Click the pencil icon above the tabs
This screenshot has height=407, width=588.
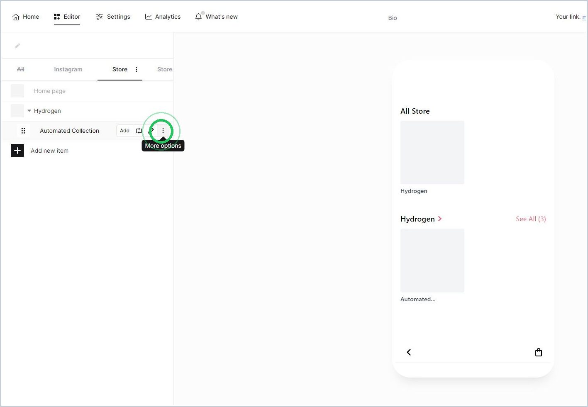(x=17, y=46)
